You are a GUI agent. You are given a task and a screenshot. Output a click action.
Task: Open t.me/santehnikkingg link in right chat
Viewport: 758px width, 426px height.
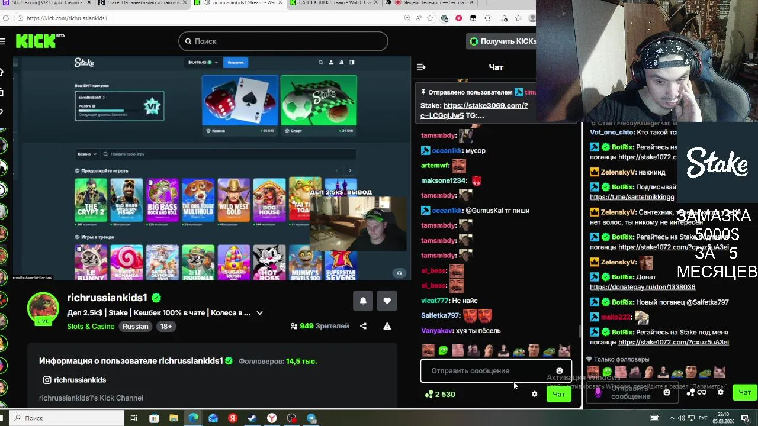point(632,197)
